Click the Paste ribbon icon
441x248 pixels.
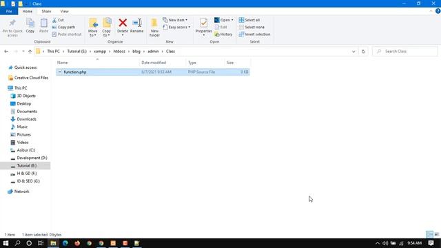(x=43, y=26)
